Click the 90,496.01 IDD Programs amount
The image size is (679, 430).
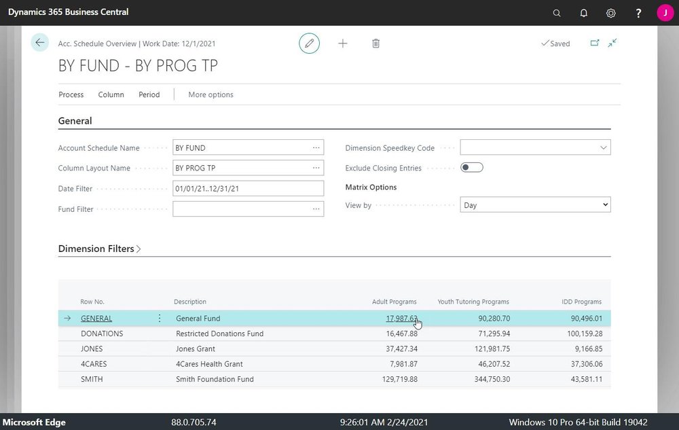coord(587,319)
